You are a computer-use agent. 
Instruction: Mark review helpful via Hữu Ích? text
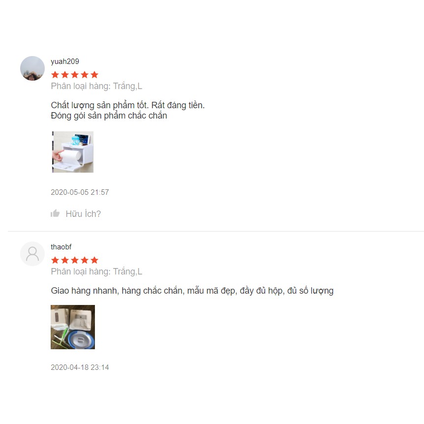coord(83,213)
